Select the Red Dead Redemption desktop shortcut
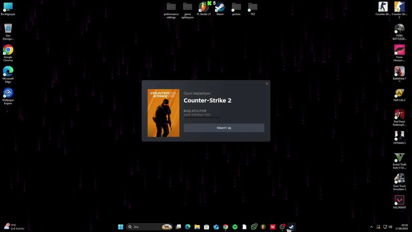 click(399, 118)
